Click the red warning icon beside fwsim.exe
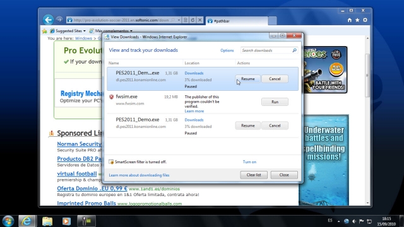Viewport: 404px width, 227px height. [111, 96]
